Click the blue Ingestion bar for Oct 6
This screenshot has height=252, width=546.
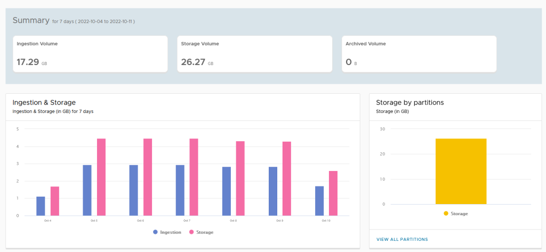tap(133, 190)
